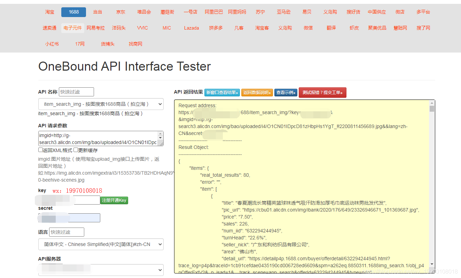Focus the API 名称 quick filter field

tap(76, 92)
